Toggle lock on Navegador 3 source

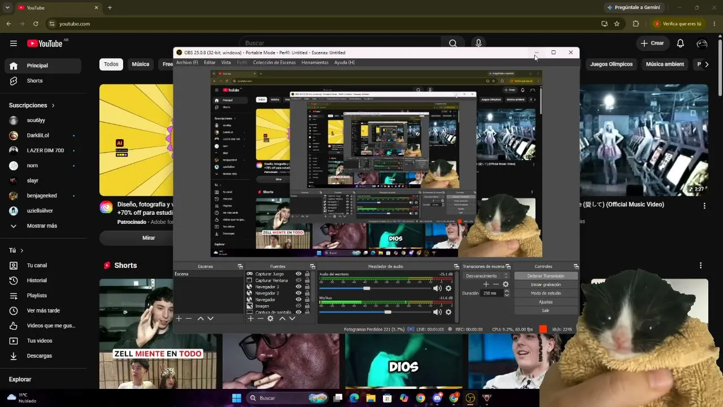[x=307, y=287]
